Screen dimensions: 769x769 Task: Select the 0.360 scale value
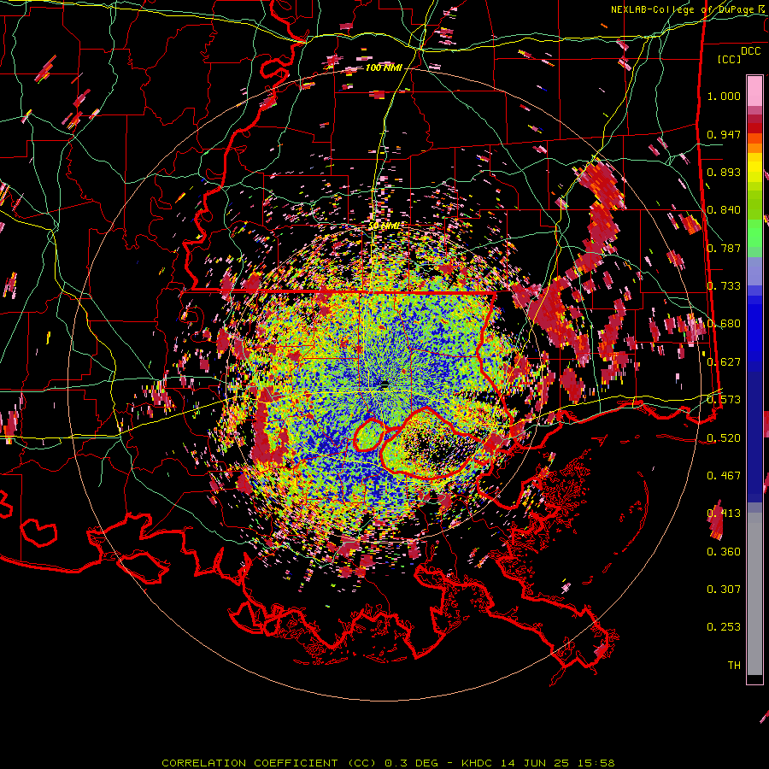(724, 552)
